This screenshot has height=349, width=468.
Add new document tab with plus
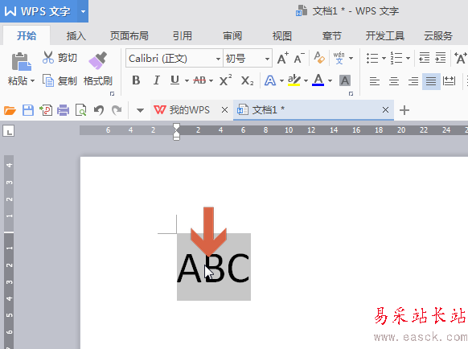coord(404,110)
